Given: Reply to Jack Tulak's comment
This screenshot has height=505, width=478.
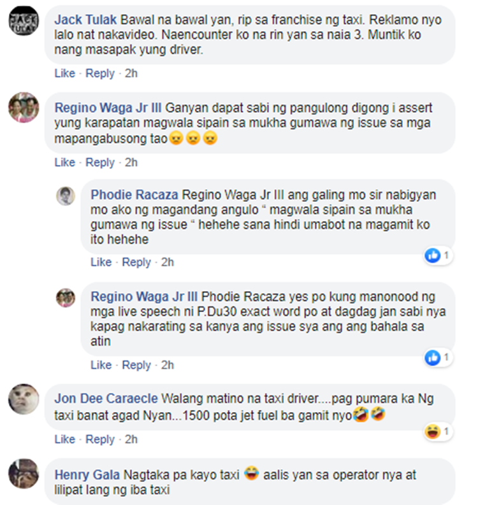Looking at the screenshot, I should point(100,73).
